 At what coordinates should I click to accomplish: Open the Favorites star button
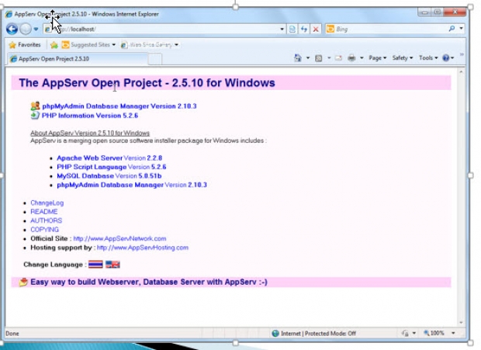pyautogui.click(x=25, y=45)
